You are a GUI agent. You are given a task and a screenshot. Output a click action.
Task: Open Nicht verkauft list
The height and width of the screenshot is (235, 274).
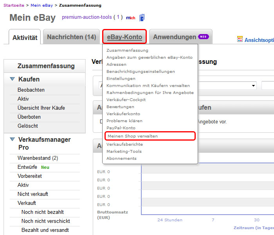(32, 194)
